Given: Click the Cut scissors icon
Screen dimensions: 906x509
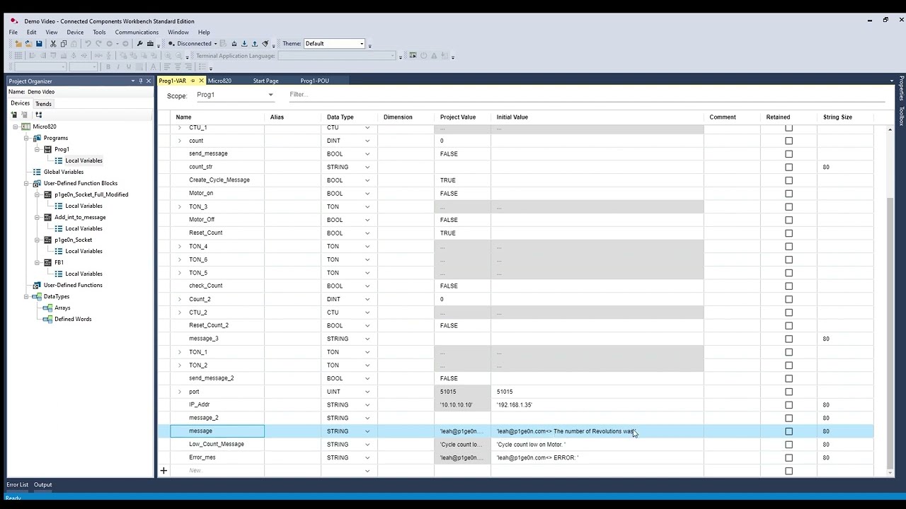Looking at the screenshot, I should tap(53, 44).
